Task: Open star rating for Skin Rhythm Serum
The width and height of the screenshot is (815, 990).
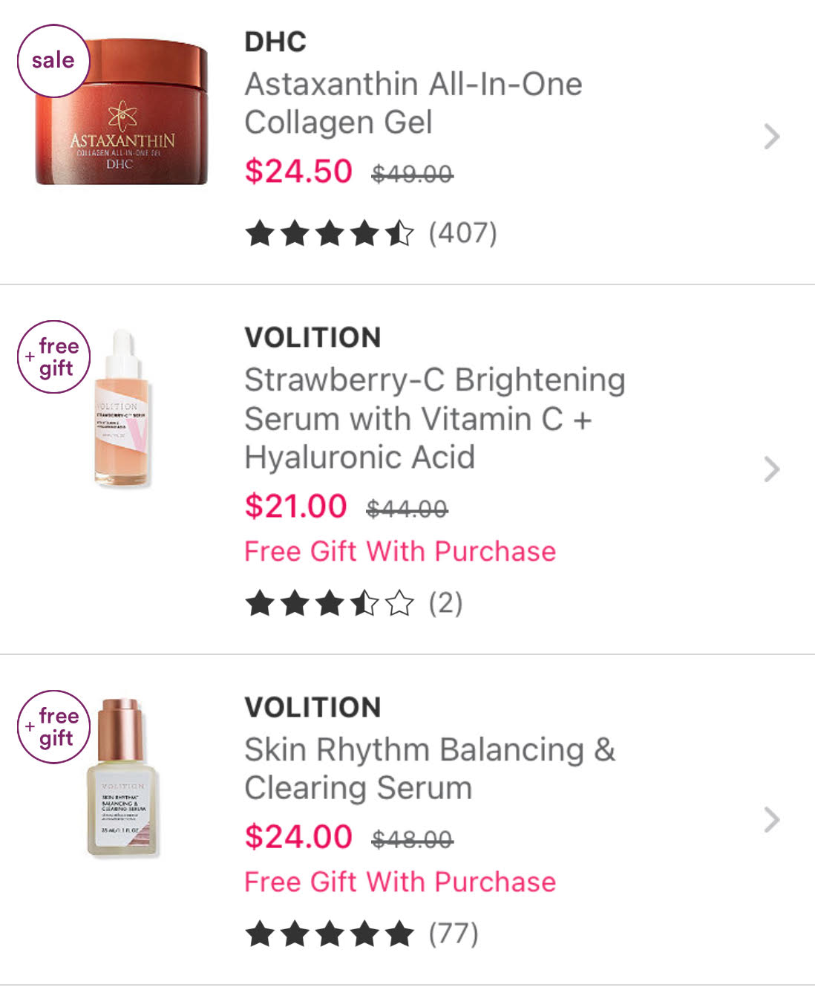Action: [329, 934]
